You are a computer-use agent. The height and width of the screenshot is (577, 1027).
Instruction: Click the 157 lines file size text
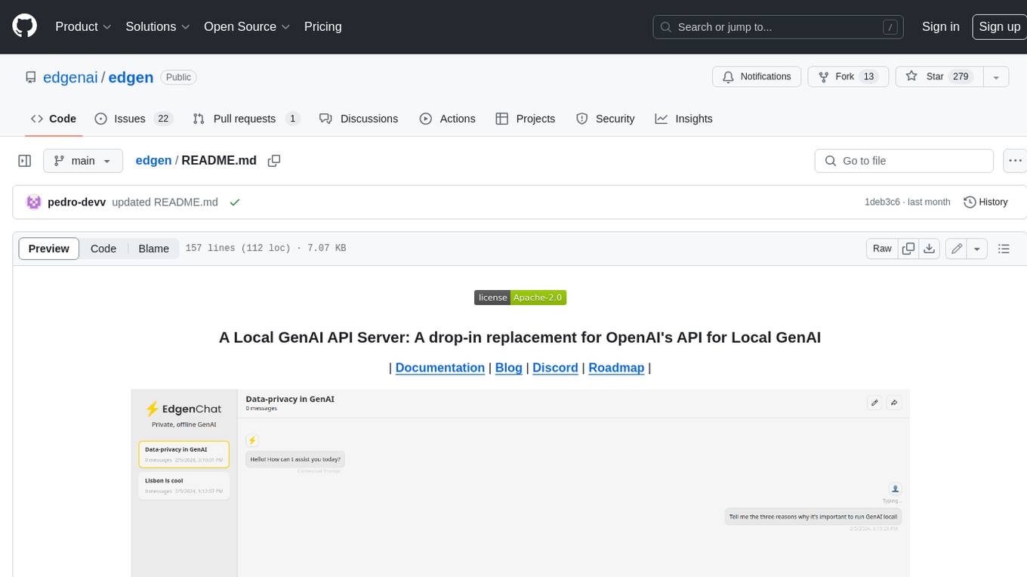[266, 248]
